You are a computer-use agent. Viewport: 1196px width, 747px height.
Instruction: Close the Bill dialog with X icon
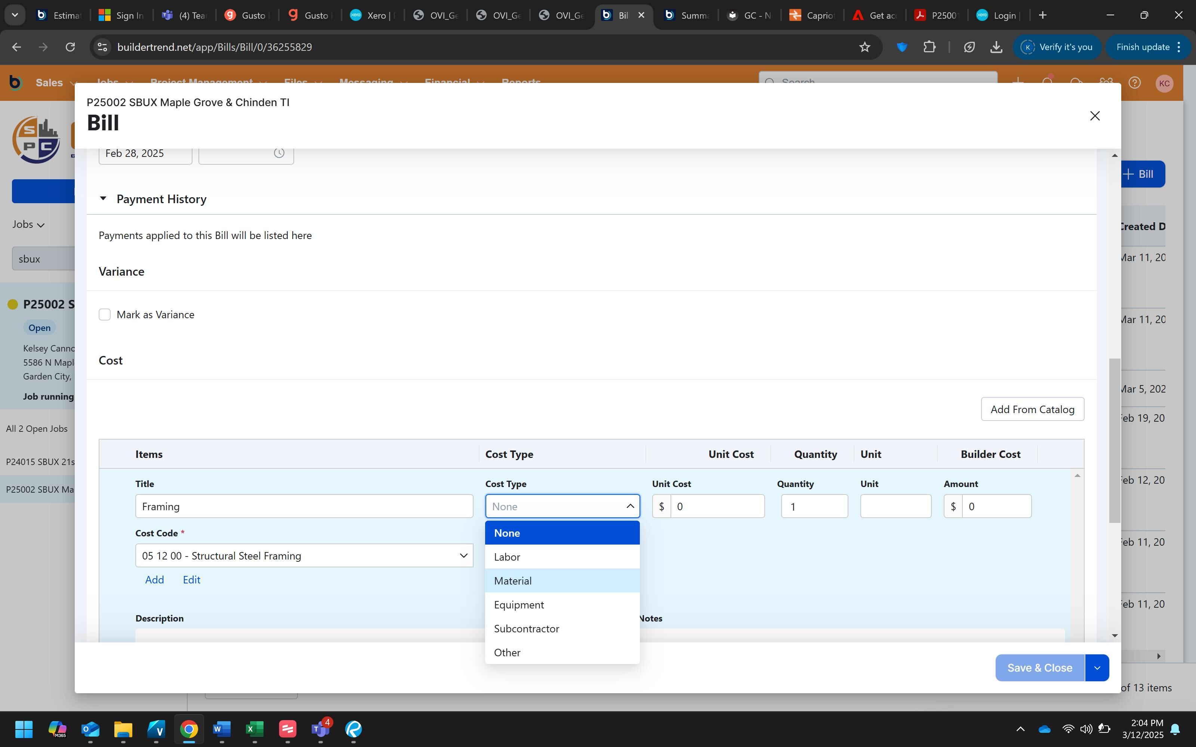click(x=1094, y=116)
